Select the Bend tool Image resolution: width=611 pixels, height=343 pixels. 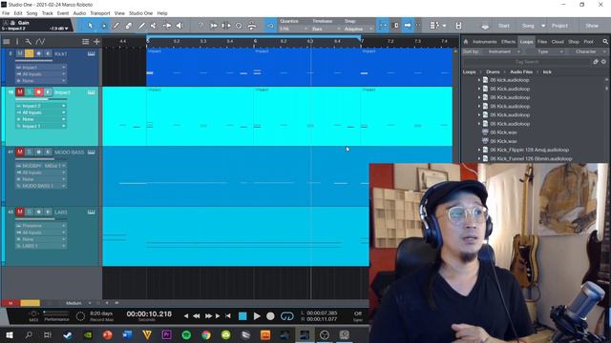(167, 26)
